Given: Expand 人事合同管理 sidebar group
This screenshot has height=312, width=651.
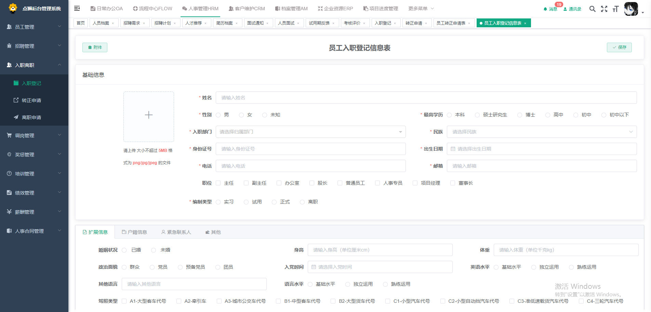Looking at the screenshot, I should [x=34, y=231].
